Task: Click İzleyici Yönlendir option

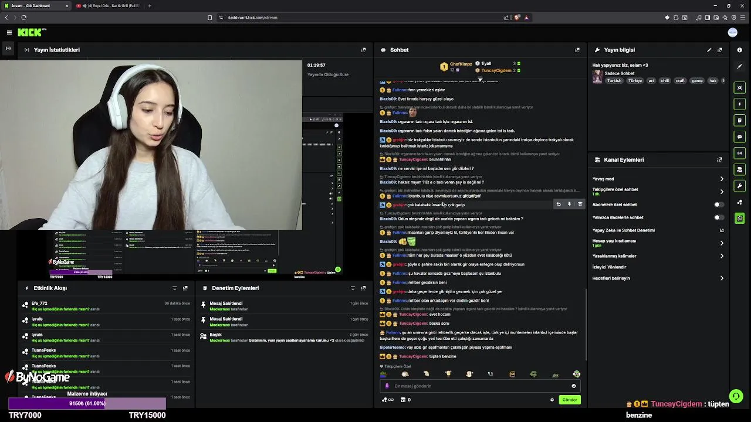Action: tap(609, 267)
